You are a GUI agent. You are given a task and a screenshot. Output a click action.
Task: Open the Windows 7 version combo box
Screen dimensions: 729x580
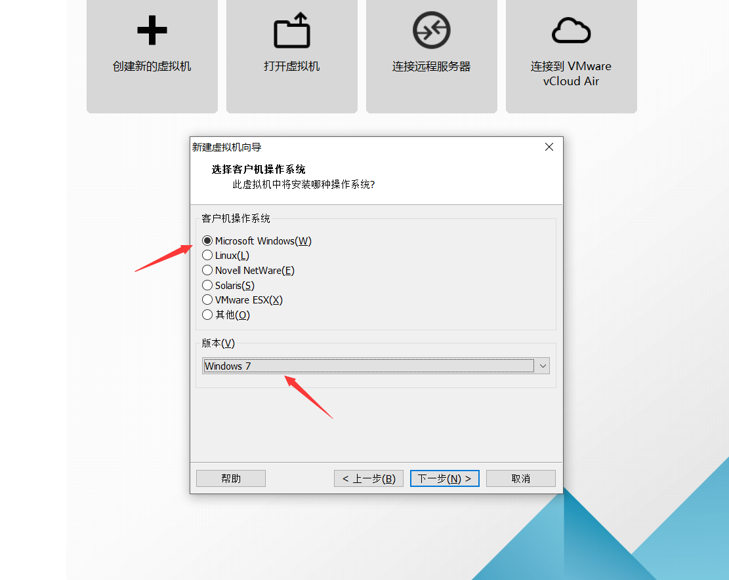coord(376,366)
